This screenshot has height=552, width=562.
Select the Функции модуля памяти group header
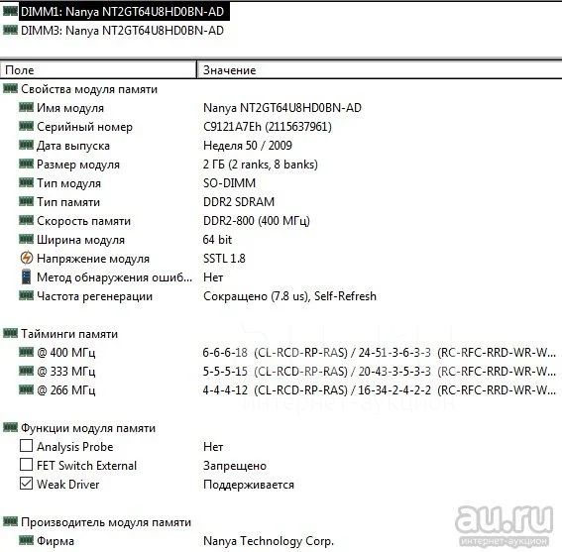click(88, 428)
